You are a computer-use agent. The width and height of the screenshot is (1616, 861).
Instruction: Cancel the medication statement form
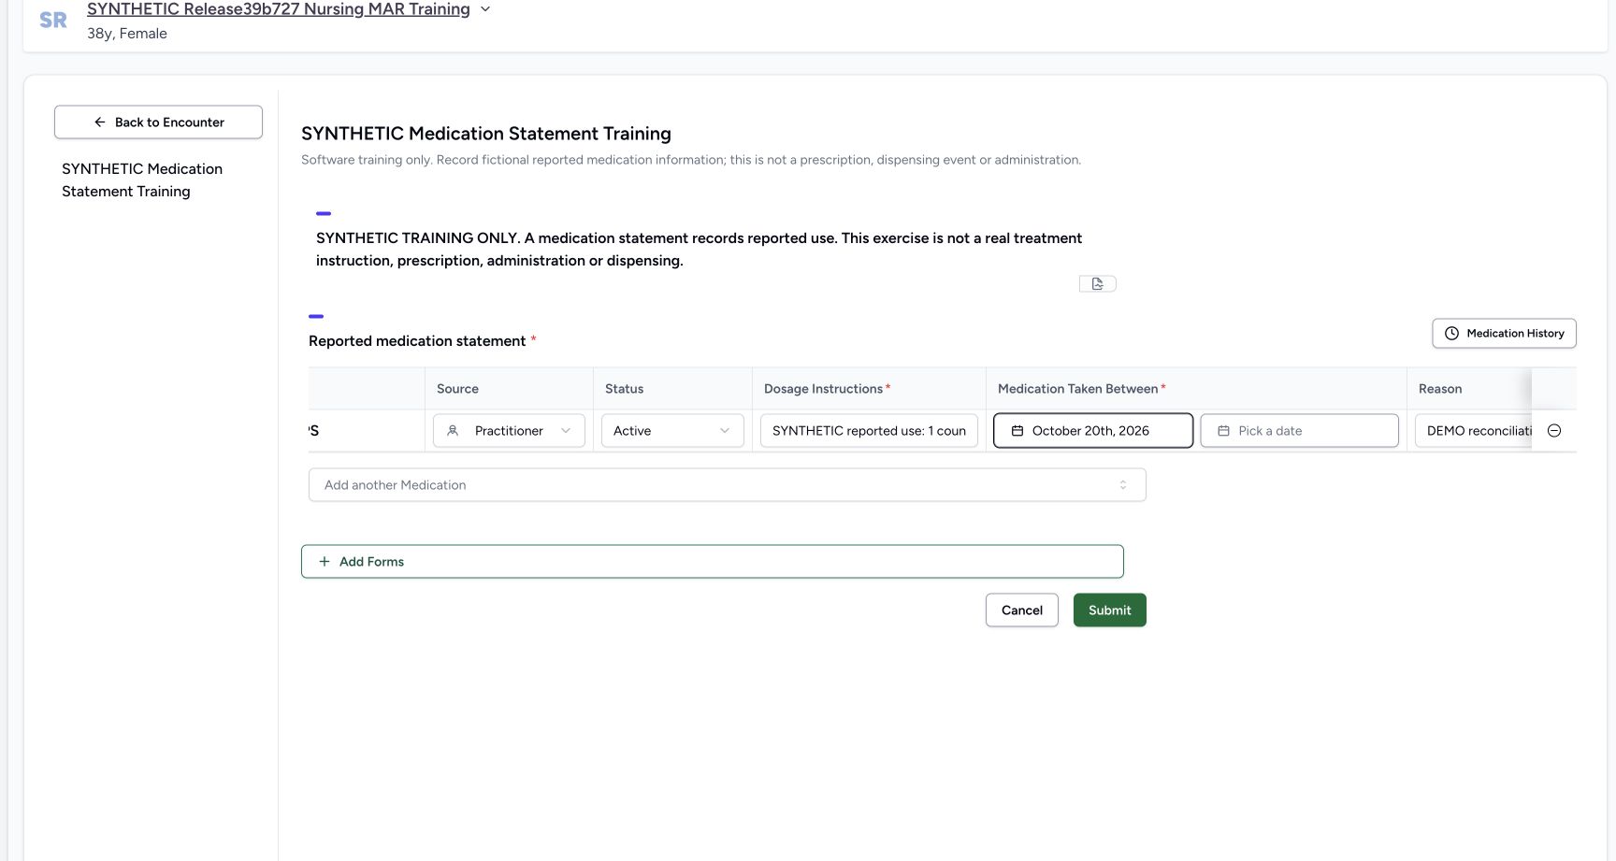pyautogui.click(x=1022, y=610)
